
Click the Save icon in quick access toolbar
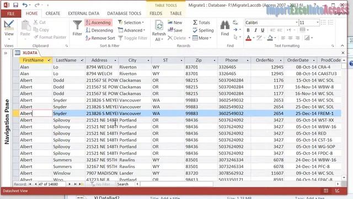point(15,5)
